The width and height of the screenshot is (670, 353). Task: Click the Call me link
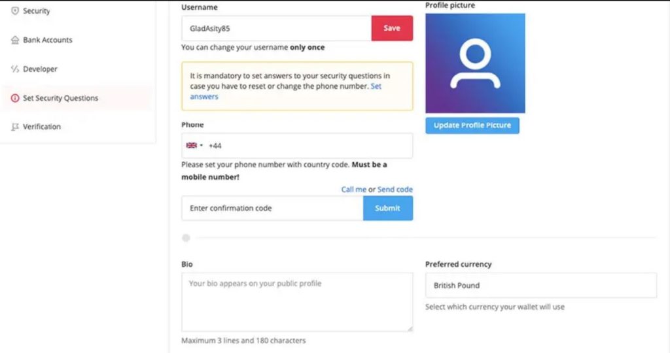(354, 190)
